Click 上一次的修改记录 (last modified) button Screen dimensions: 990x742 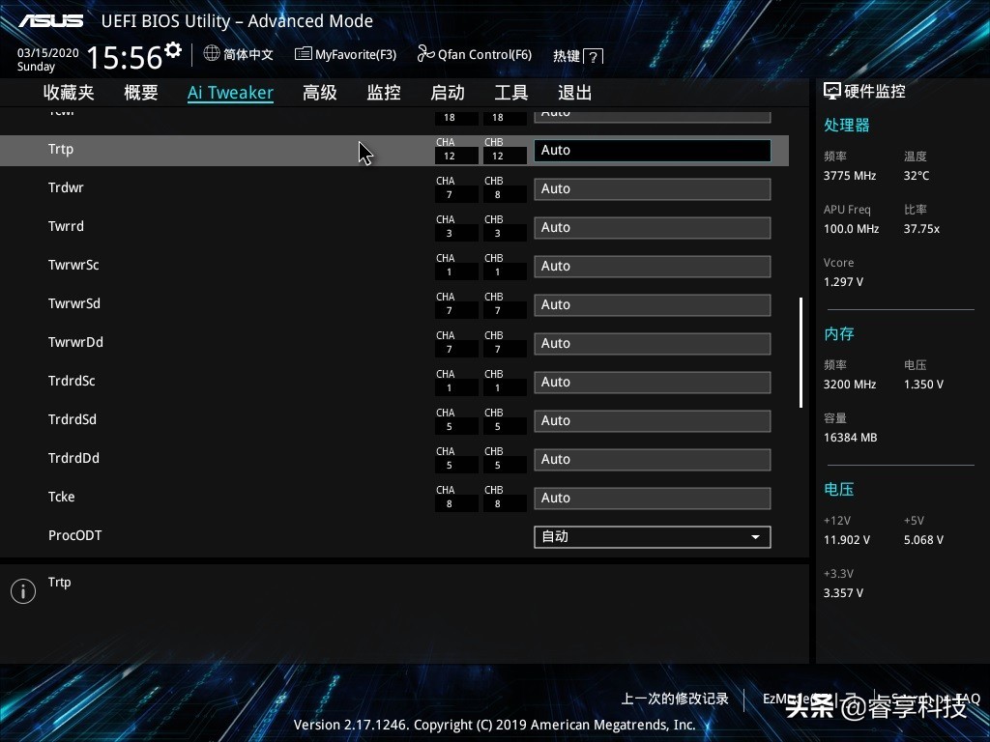[675, 699]
